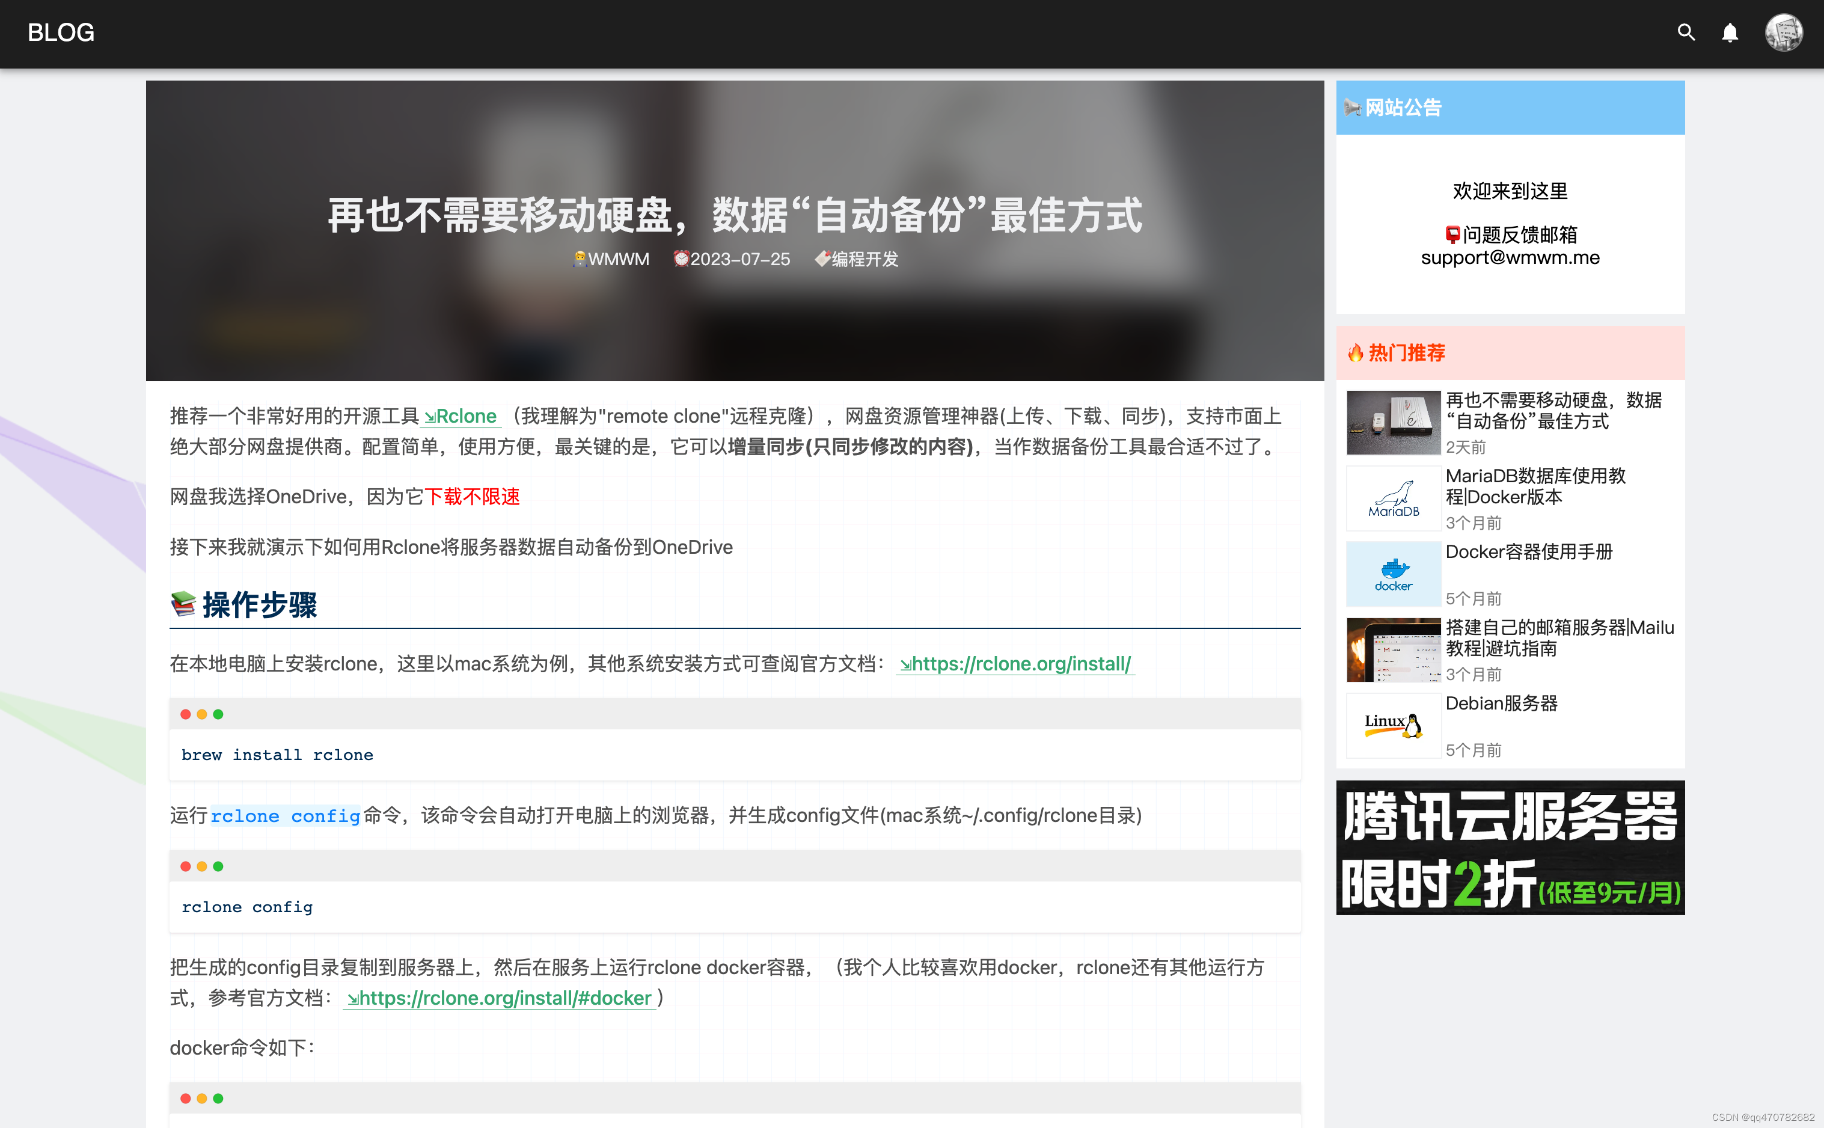
Task: Click the 腾讯云服务器 ad banner
Action: tap(1510, 847)
